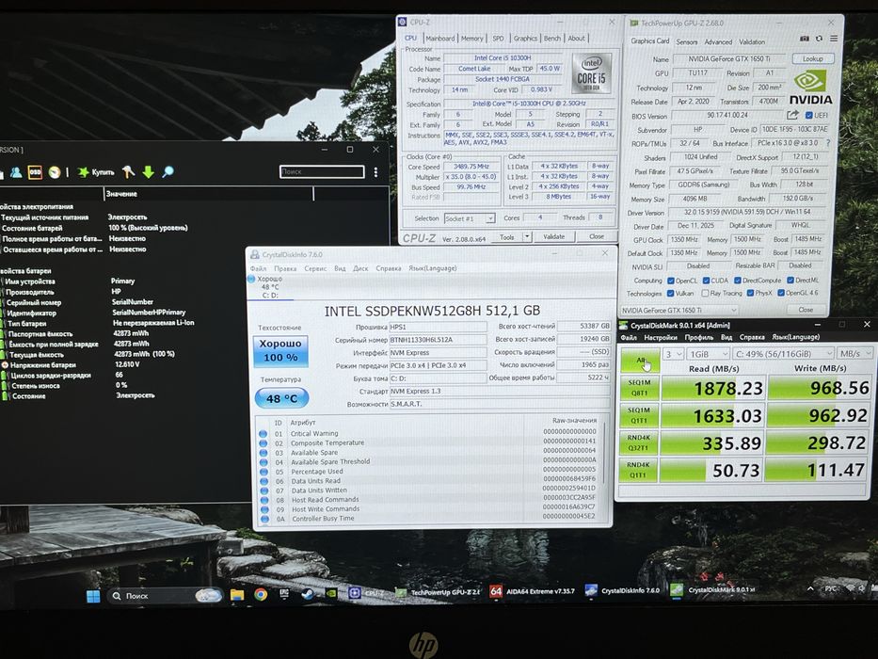Open CrystalDiskMark Профиль menu
The image size is (878, 659).
tap(699, 337)
